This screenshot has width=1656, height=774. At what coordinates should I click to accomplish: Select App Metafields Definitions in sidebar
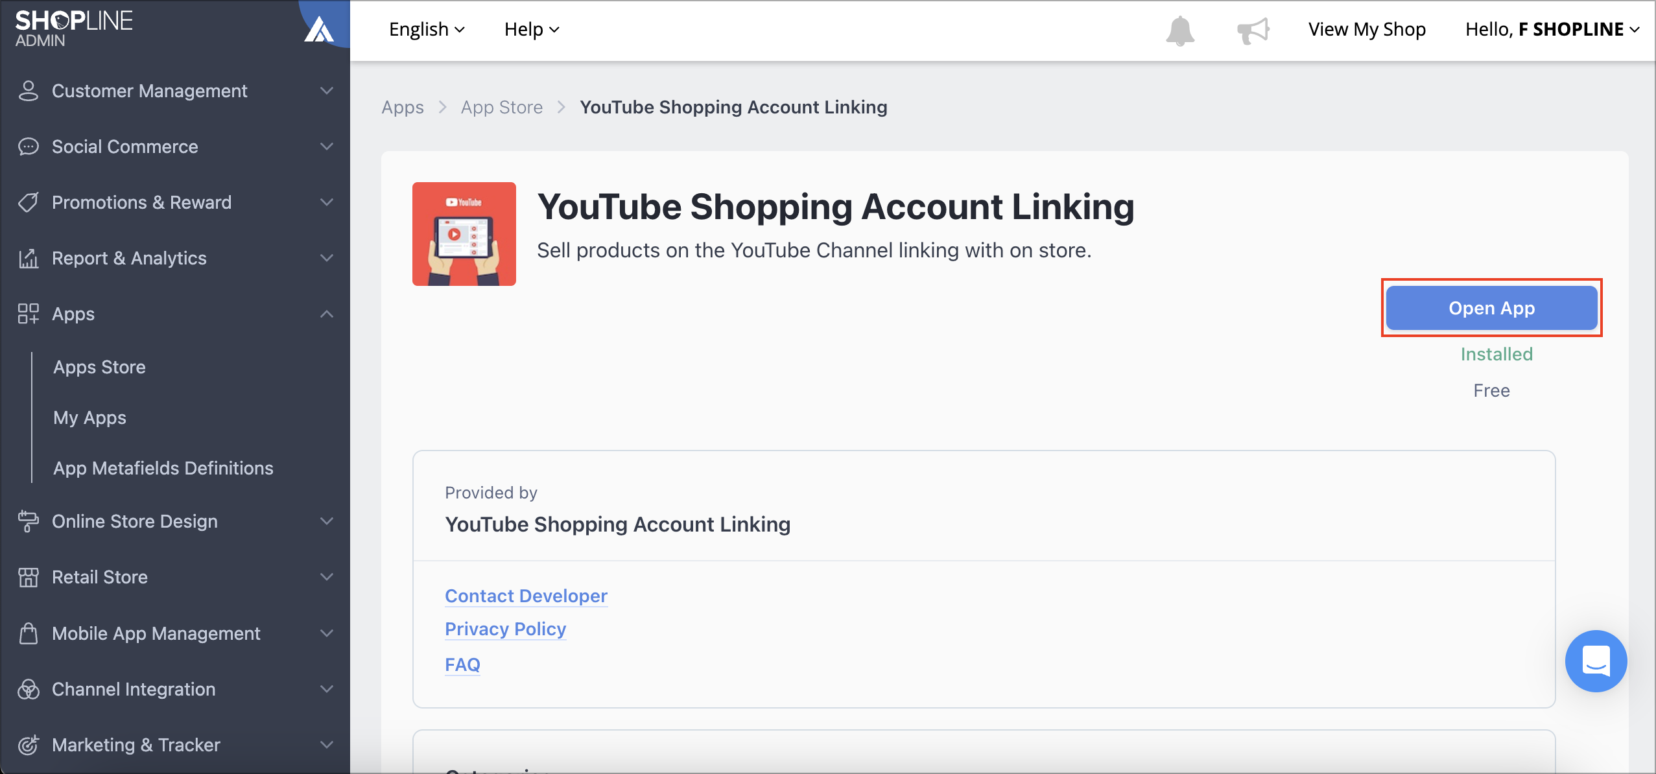point(163,468)
